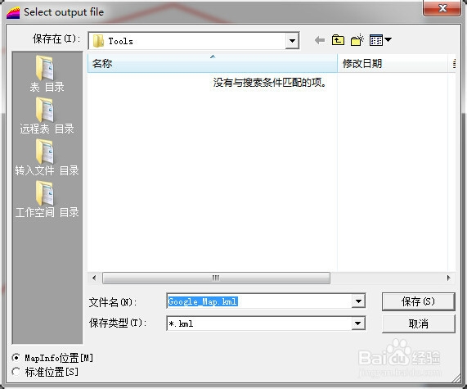Select MapInfo位置[M] radio button
The height and width of the screenshot is (389, 467).
16,357
